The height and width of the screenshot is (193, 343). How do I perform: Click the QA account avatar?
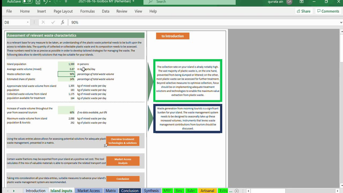289,2
